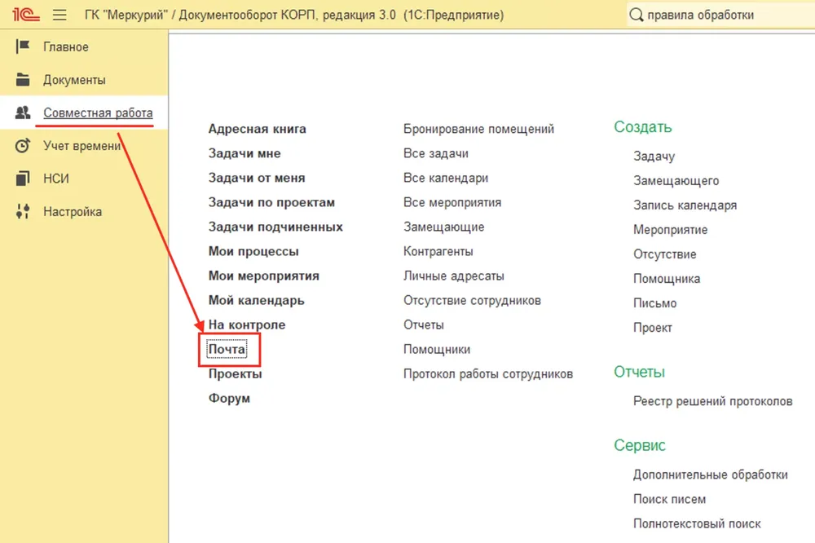Open the Почта link
The height and width of the screenshot is (543, 815).
click(x=227, y=349)
